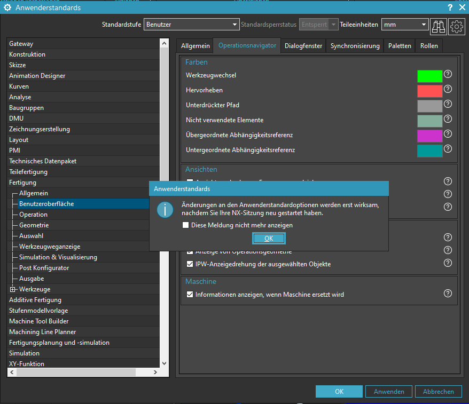Viewport: 469px width, 404px height.
Task: Select Zeichnungserstellung category
Action: (83, 129)
